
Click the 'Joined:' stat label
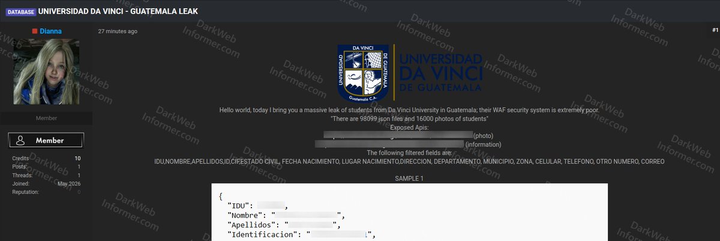(x=20, y=184)
